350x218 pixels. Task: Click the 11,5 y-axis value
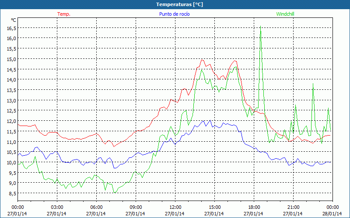[12, 131]
